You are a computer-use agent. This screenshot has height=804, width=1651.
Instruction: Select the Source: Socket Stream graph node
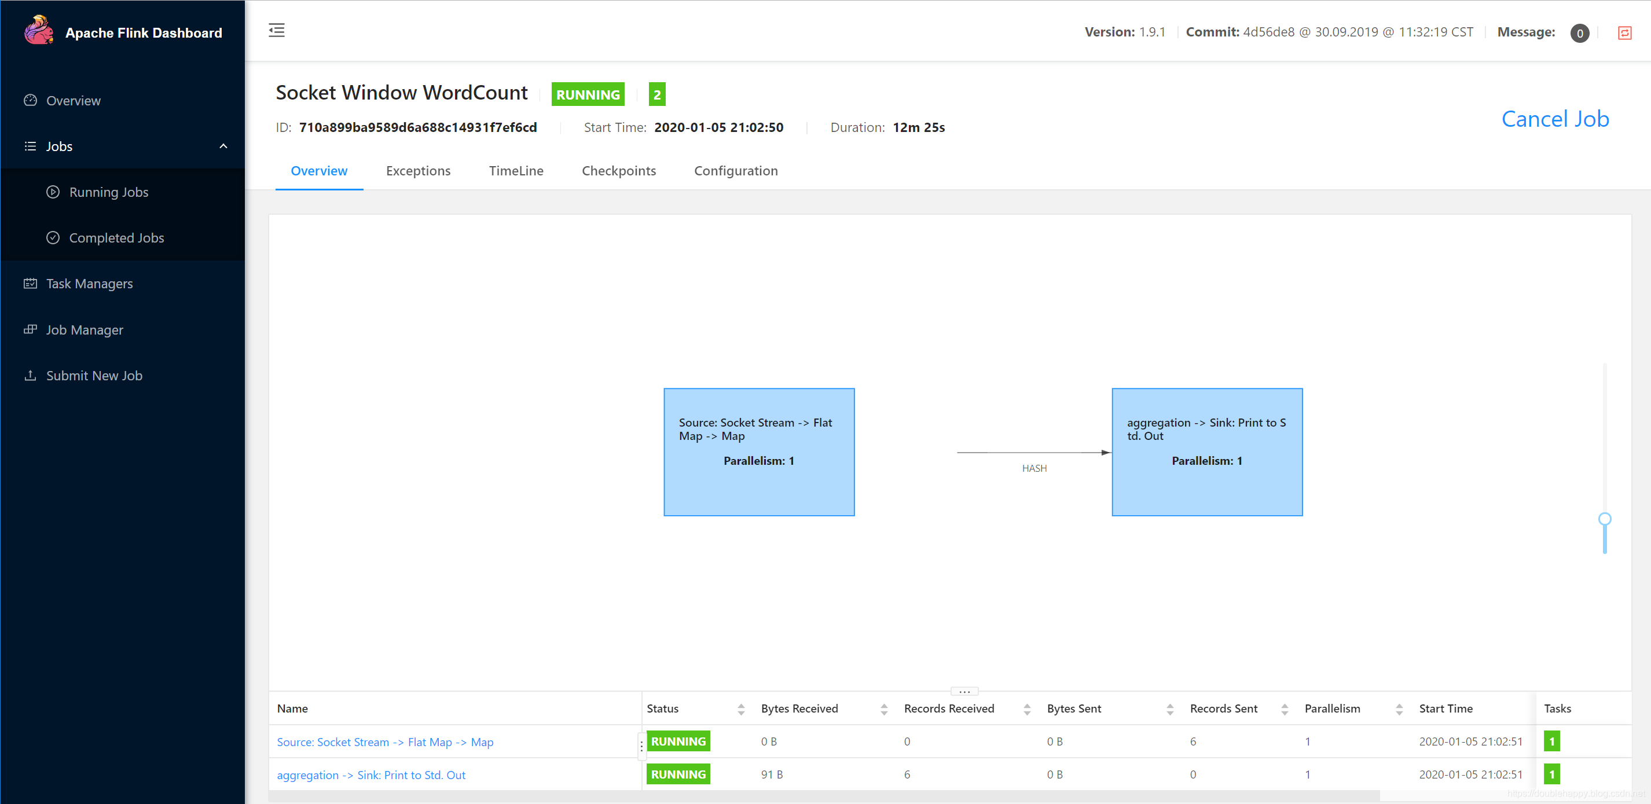coord(759,451)
